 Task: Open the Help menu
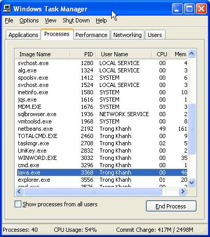coord(101,20)
